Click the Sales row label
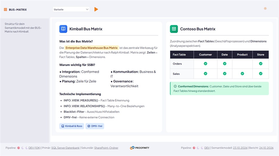 tap(176, 74)
